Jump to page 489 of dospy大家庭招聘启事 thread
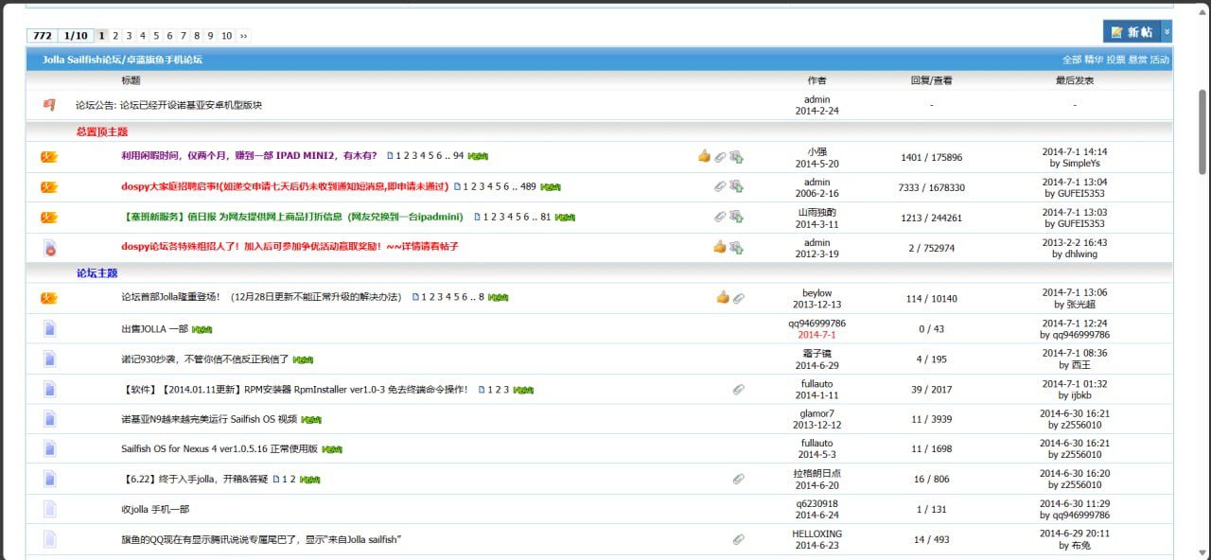Viewport: 1211px width, 560px height. [x=528, y=186]
